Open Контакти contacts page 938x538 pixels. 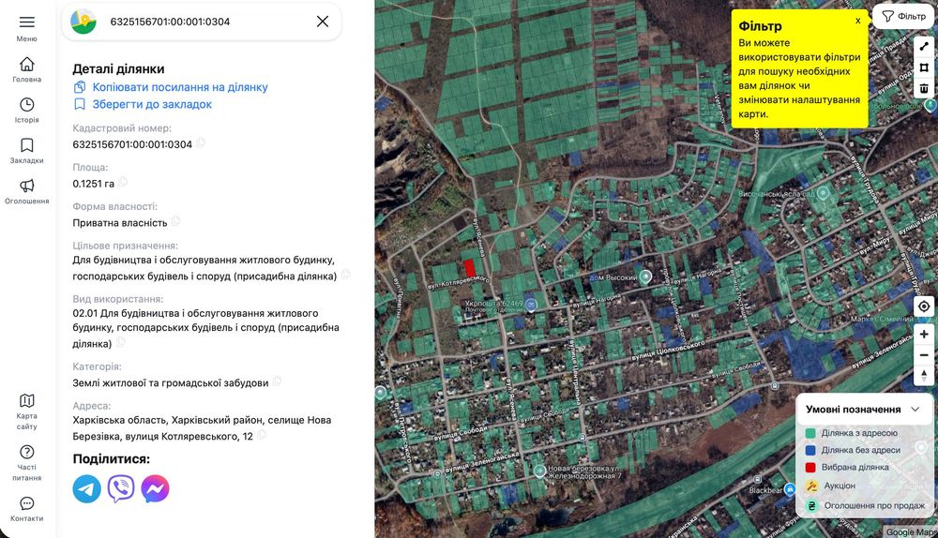(27, 509)
